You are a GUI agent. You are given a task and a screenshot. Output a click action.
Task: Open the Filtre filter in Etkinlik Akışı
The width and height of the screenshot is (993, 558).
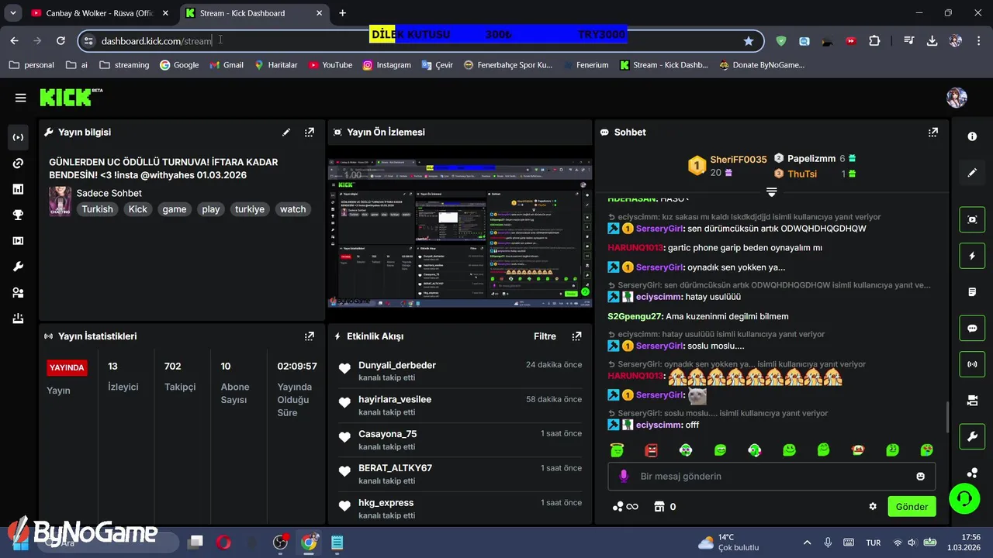[545, 336]
